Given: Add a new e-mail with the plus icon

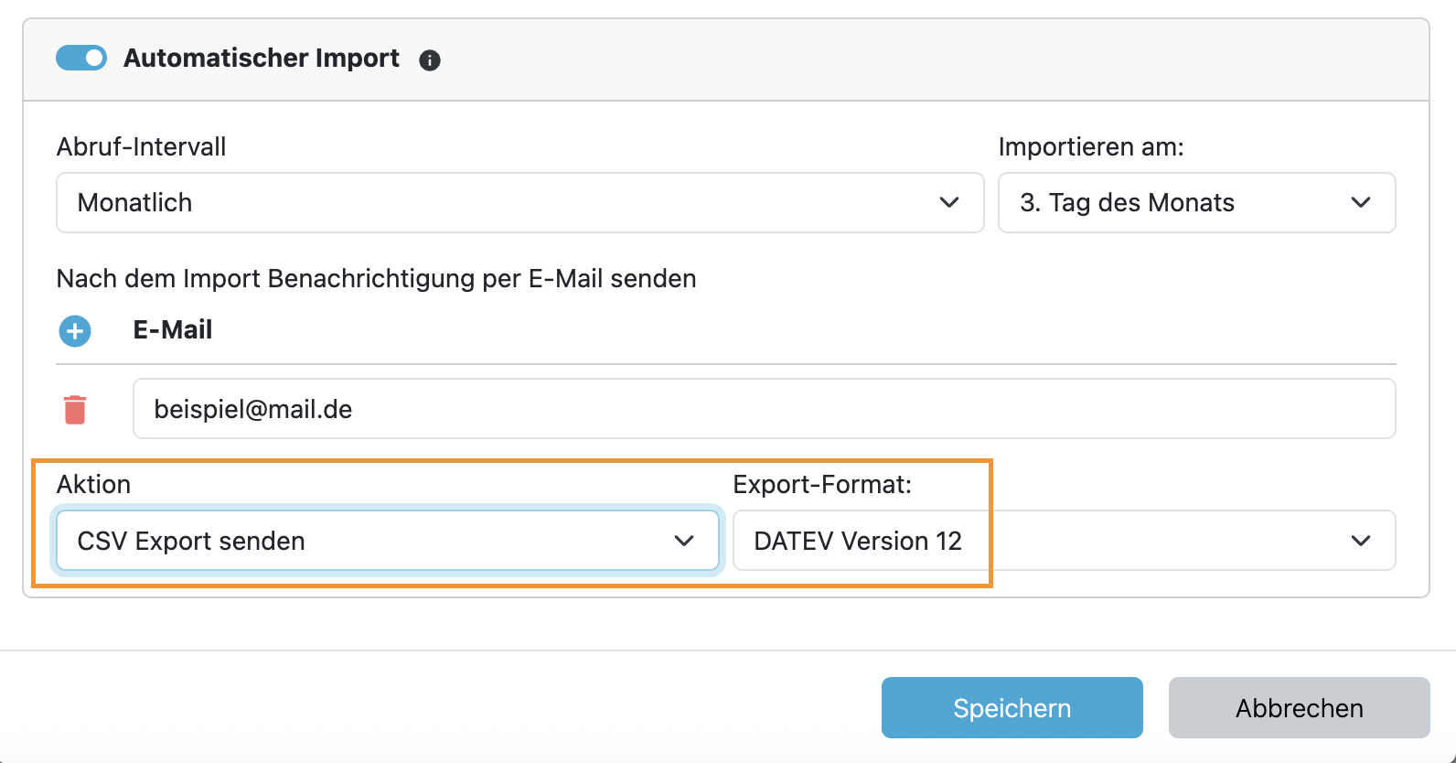Looking at the screenshot, I should (x=75, y=330).
